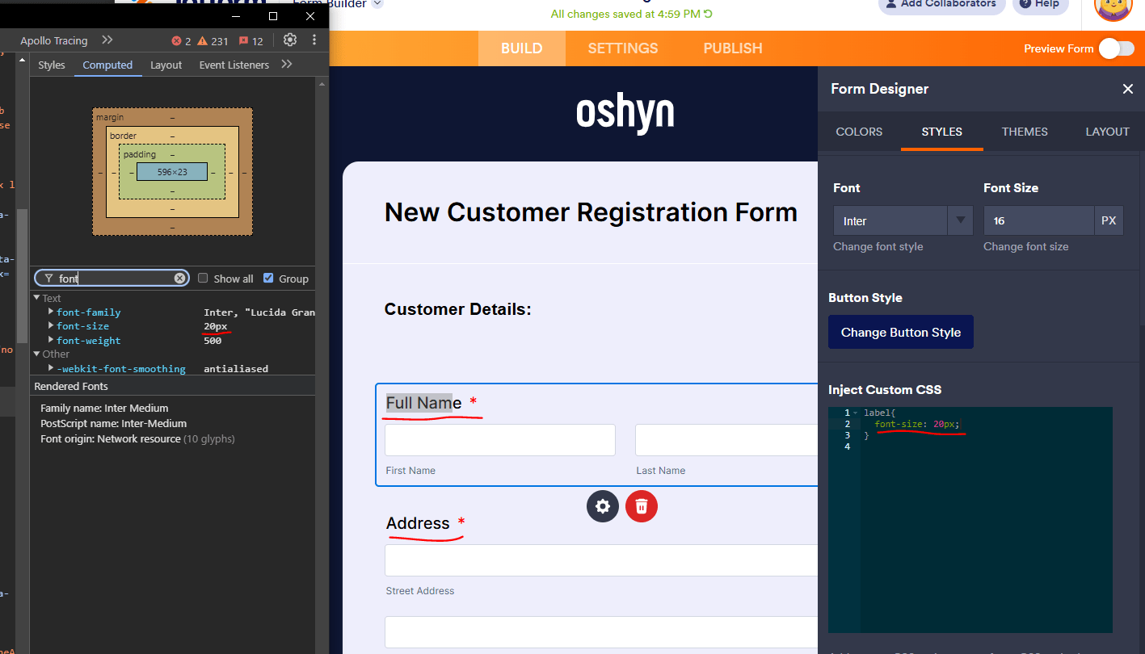Viewport: 1145px width, 654px height.
Task: Click 'Family name: Inter Medium' text
Action: pos(104,409)
